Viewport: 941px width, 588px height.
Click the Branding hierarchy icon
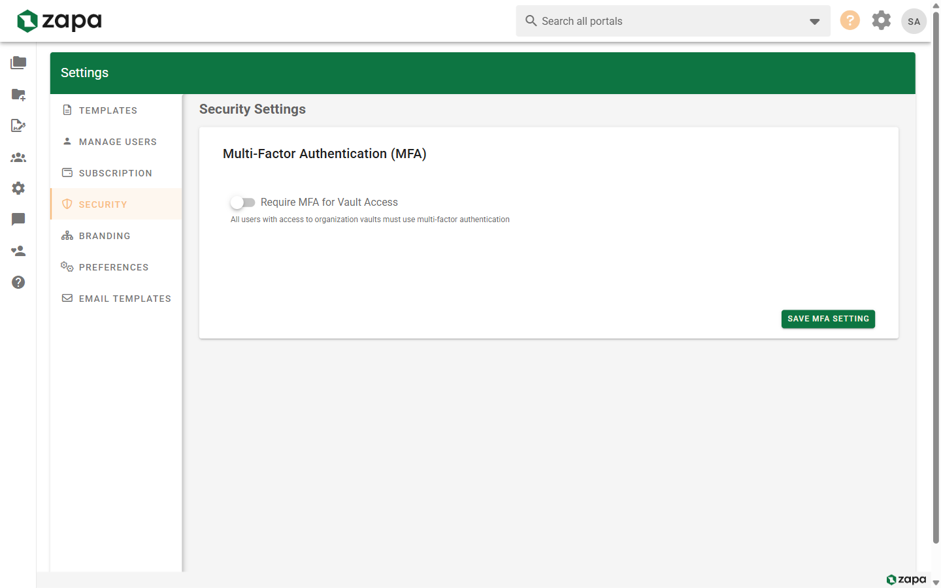(x=67, y=235)
